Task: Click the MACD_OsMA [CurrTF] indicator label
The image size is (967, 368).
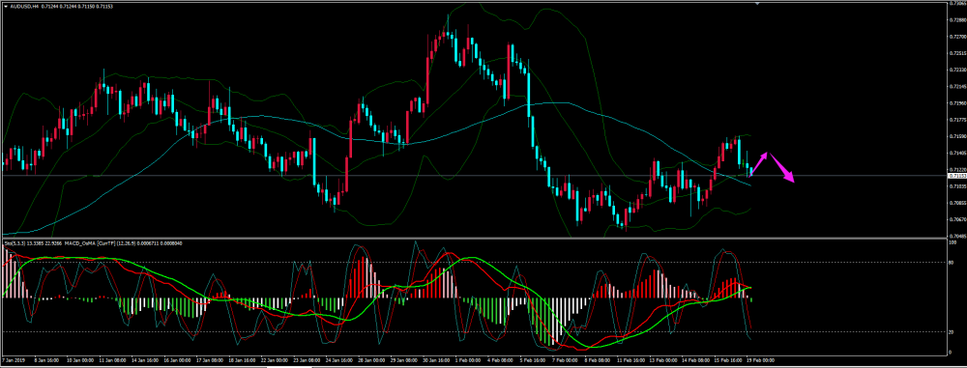Action: pos(89,243)
